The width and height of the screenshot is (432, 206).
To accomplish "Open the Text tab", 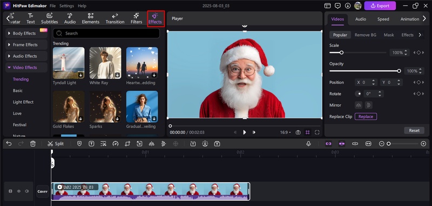I will pos(31,18).
